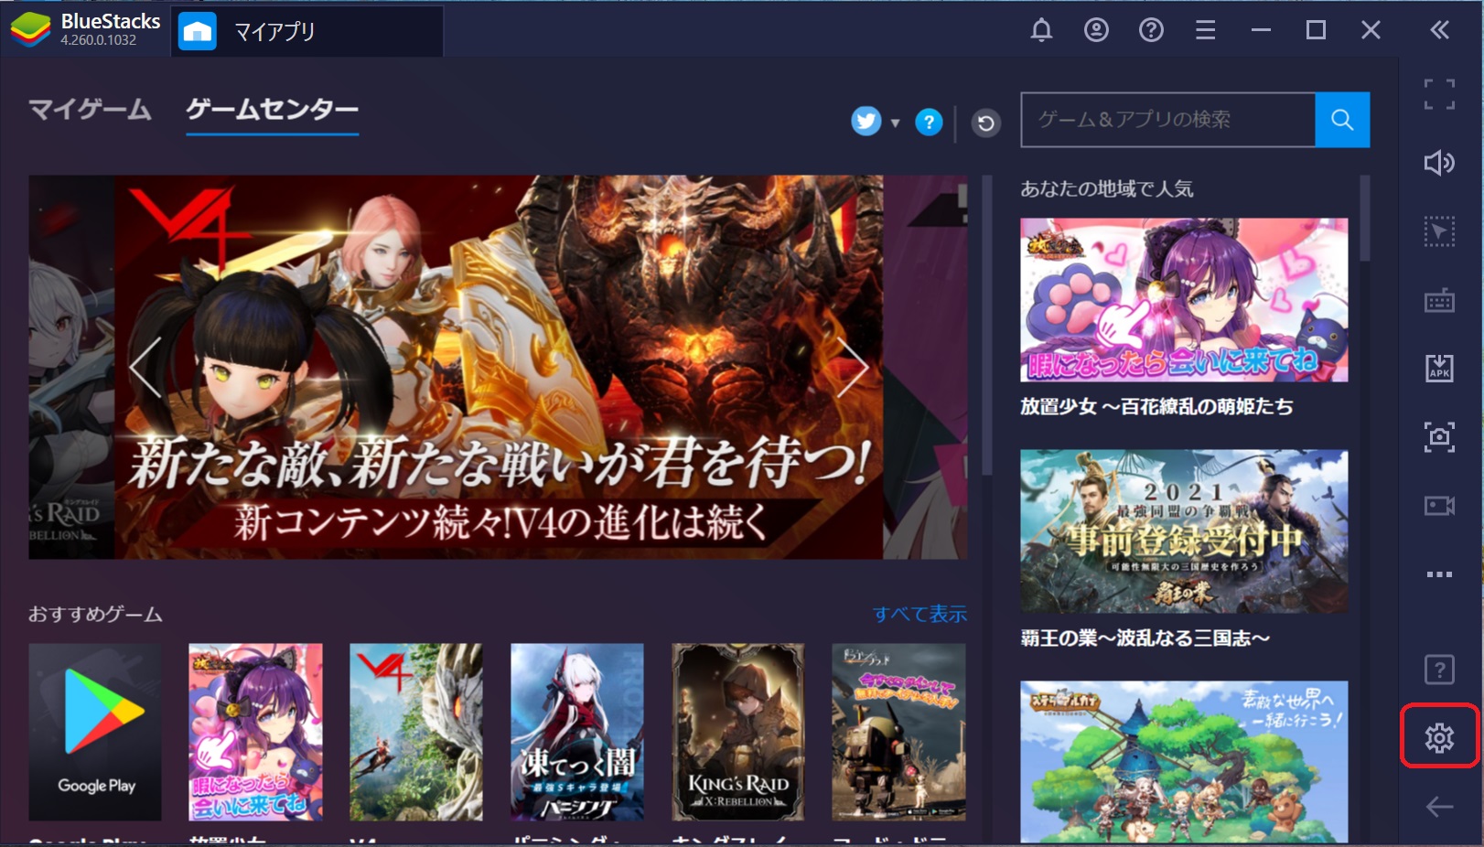Open V4 recommended game tile
The height and width of the screenshot is (847, 1484).
click(416, 732)
